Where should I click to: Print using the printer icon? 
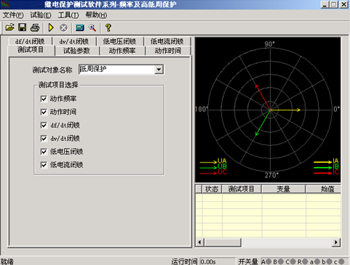point(35,28)
